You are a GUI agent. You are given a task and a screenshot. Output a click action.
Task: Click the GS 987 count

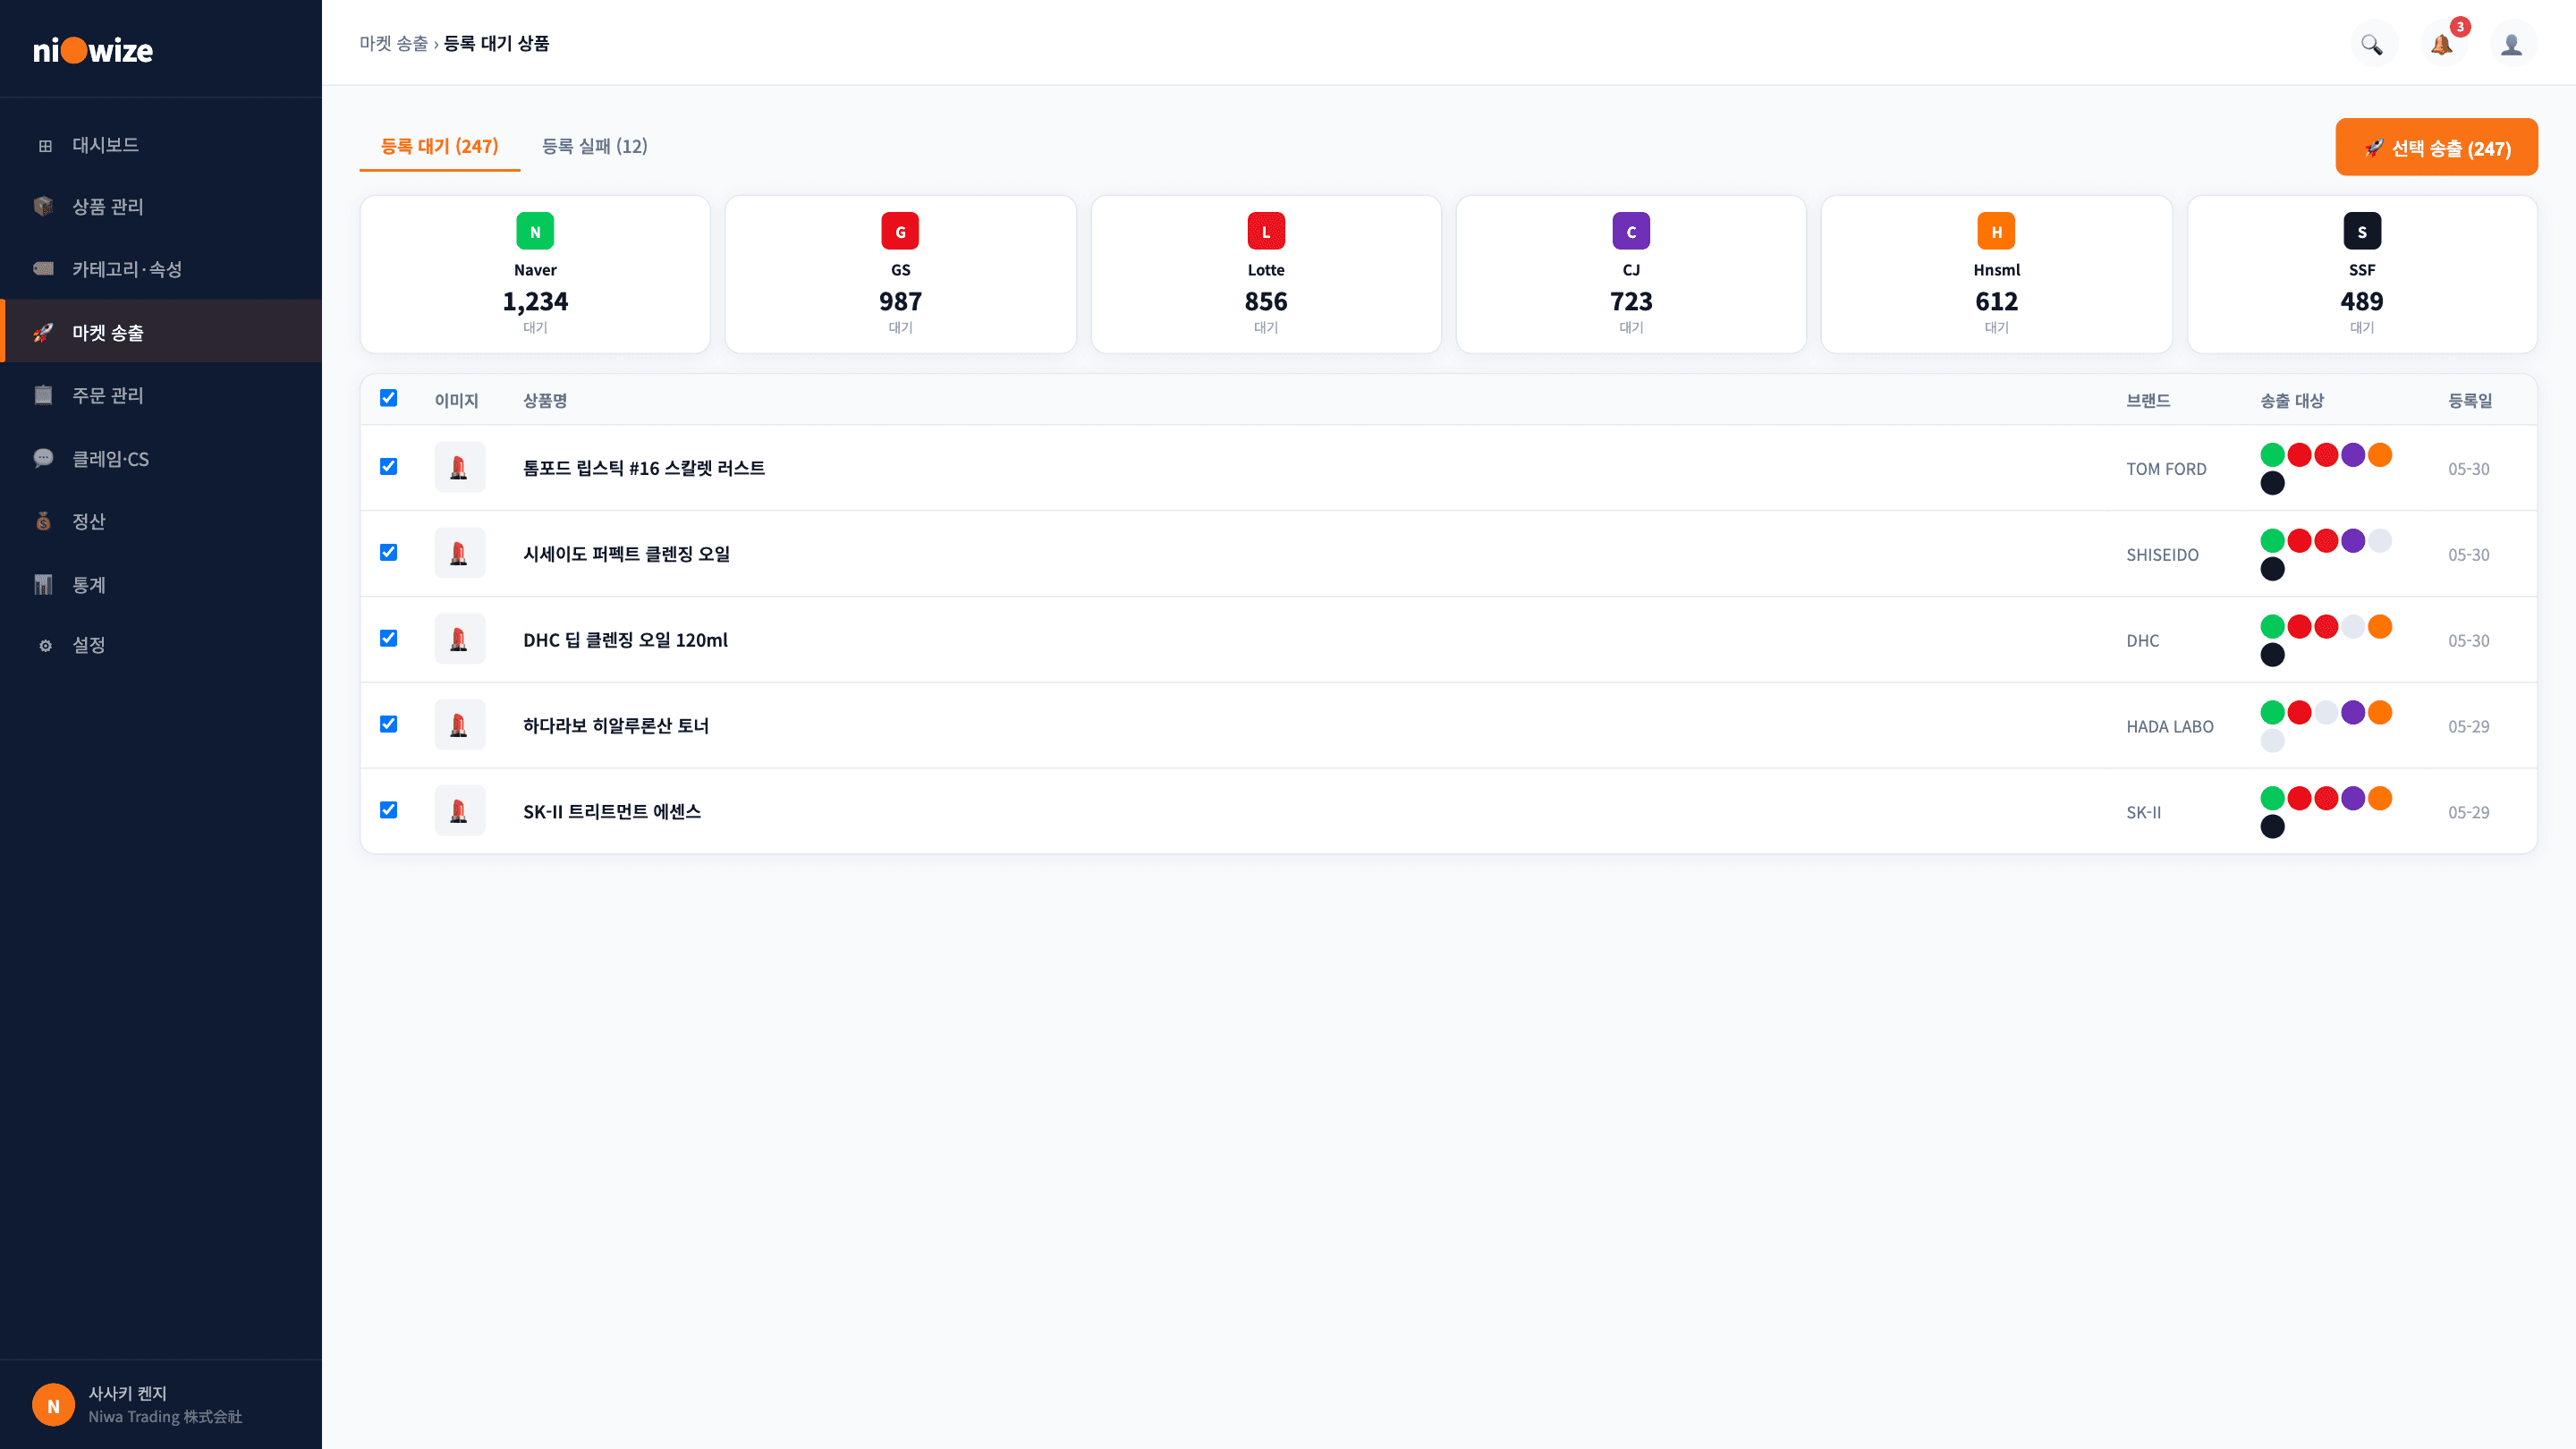pos(900,301)
